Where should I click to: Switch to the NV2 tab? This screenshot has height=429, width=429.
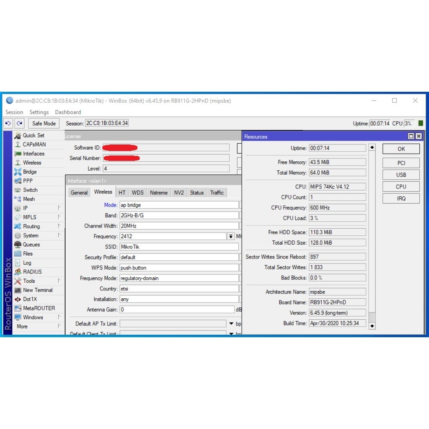(179, 193)
